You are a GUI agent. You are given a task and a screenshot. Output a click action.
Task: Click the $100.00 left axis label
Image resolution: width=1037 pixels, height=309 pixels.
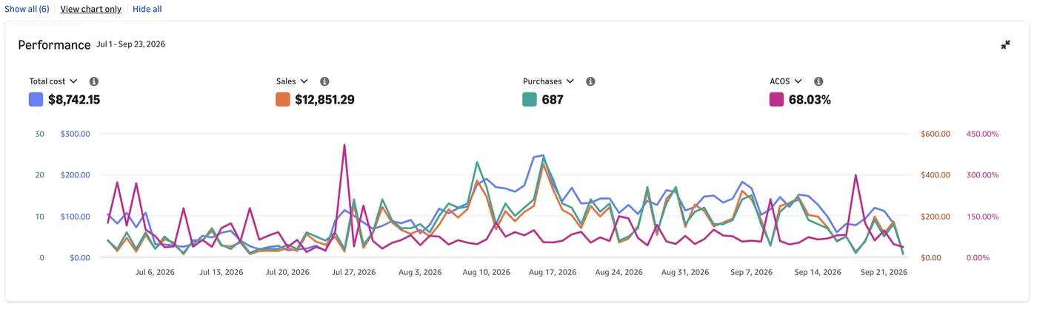[75, 217]
